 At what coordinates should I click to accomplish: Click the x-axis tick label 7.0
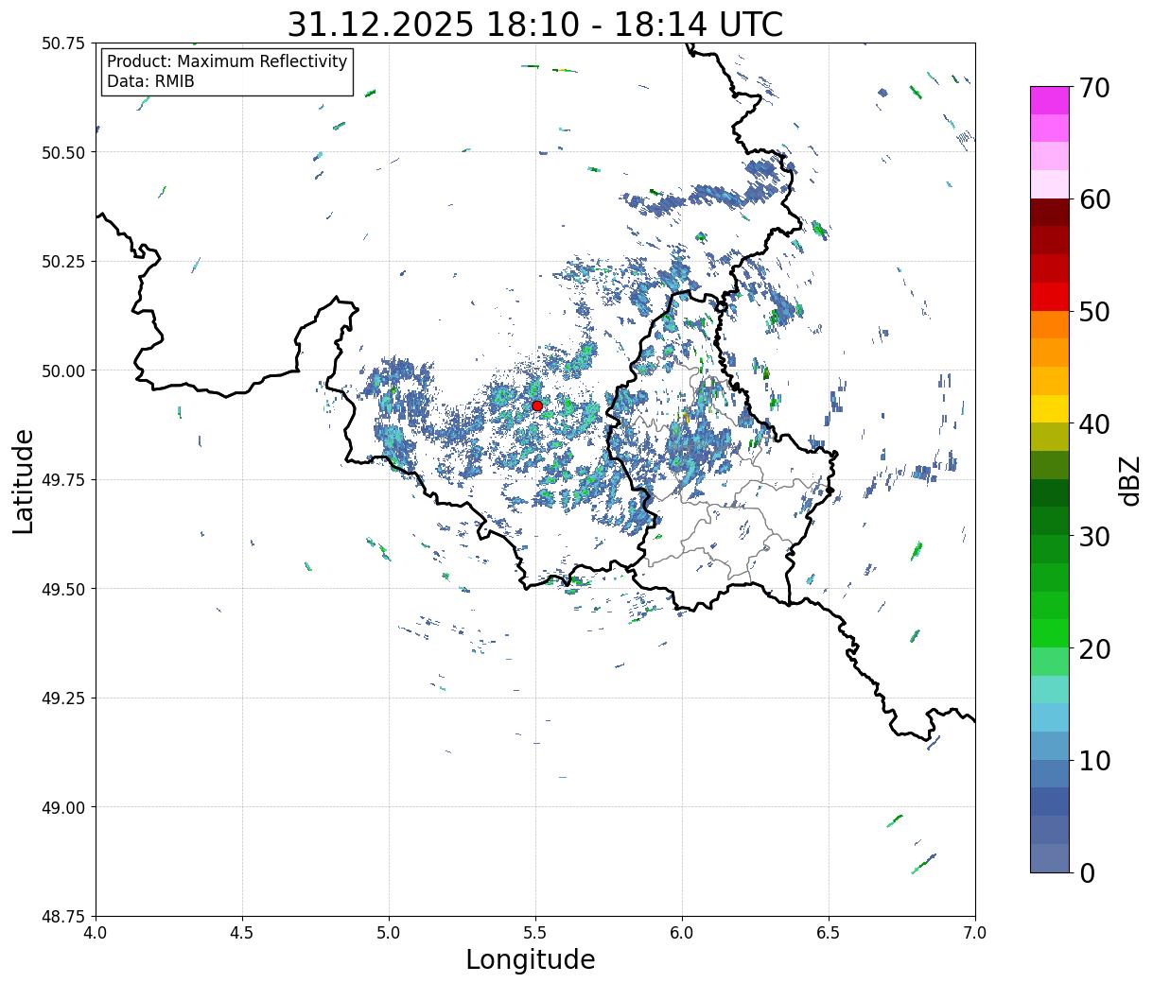[x=975, y=932]
